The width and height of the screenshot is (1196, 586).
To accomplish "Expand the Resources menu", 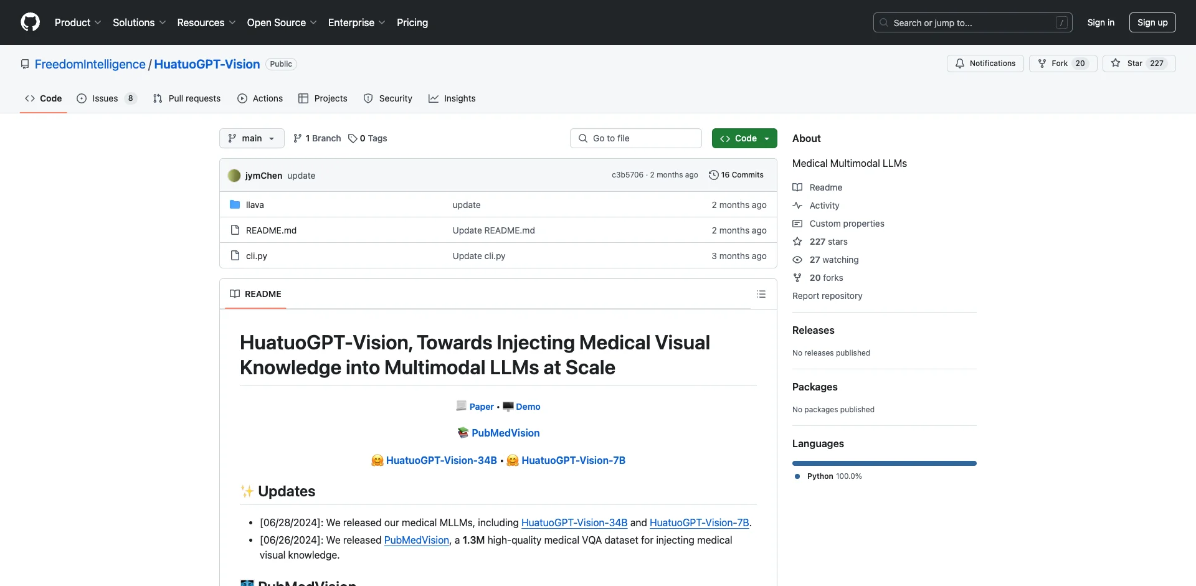I will point(206,22).
